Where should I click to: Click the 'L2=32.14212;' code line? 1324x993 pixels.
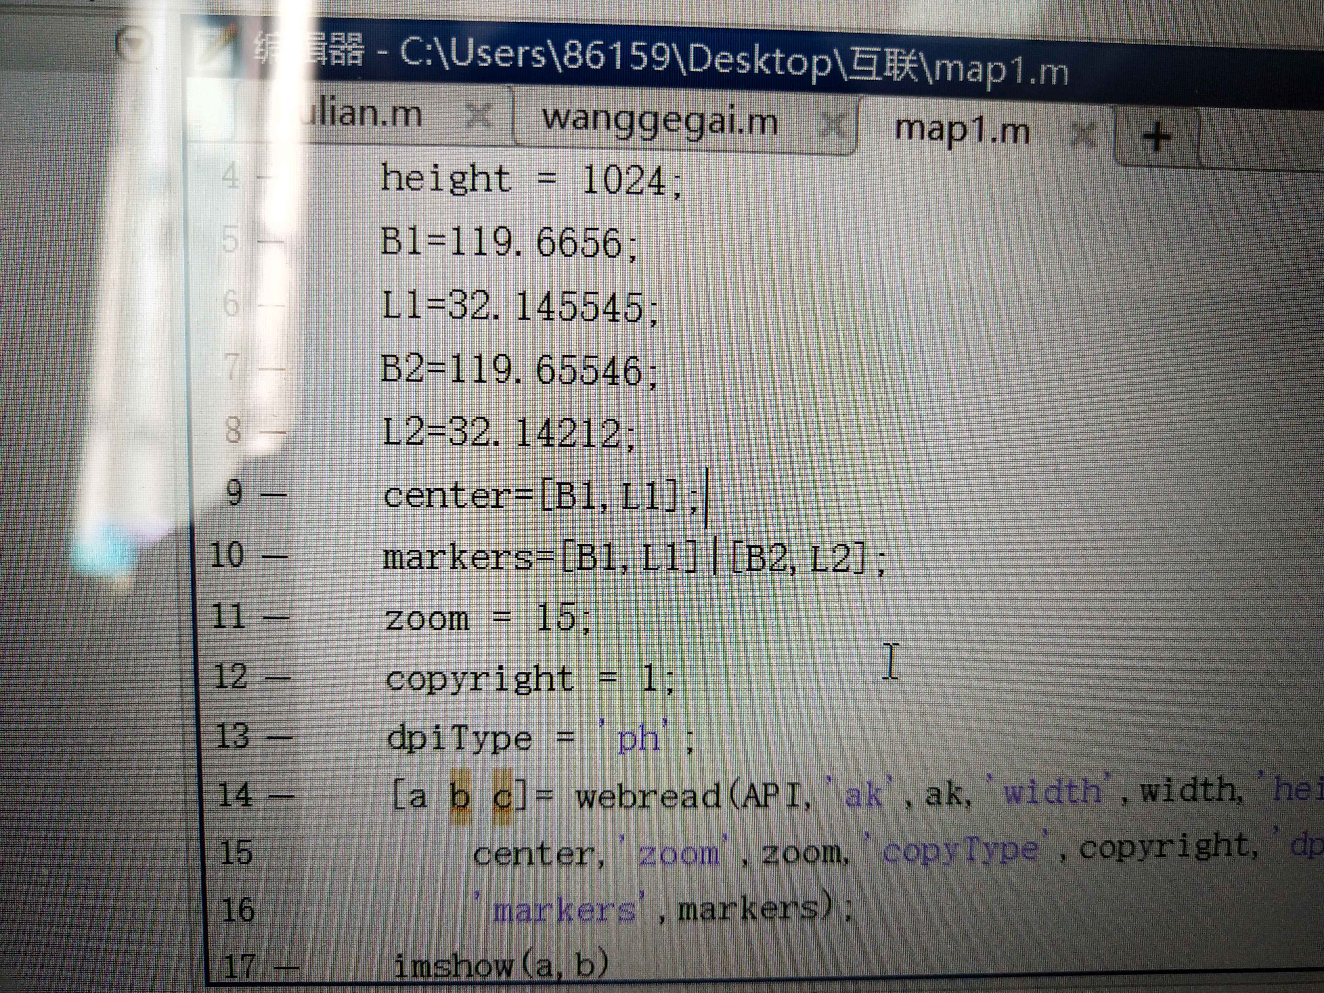pos(509,433)
